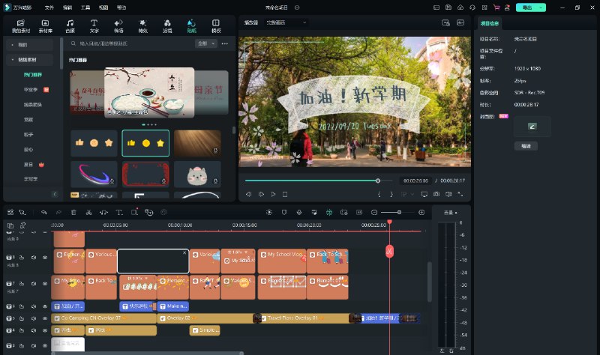600x355 pixels.
Task: Open the 文件 (File) menu
Action: pyautogui.click(x=49, y=7)
